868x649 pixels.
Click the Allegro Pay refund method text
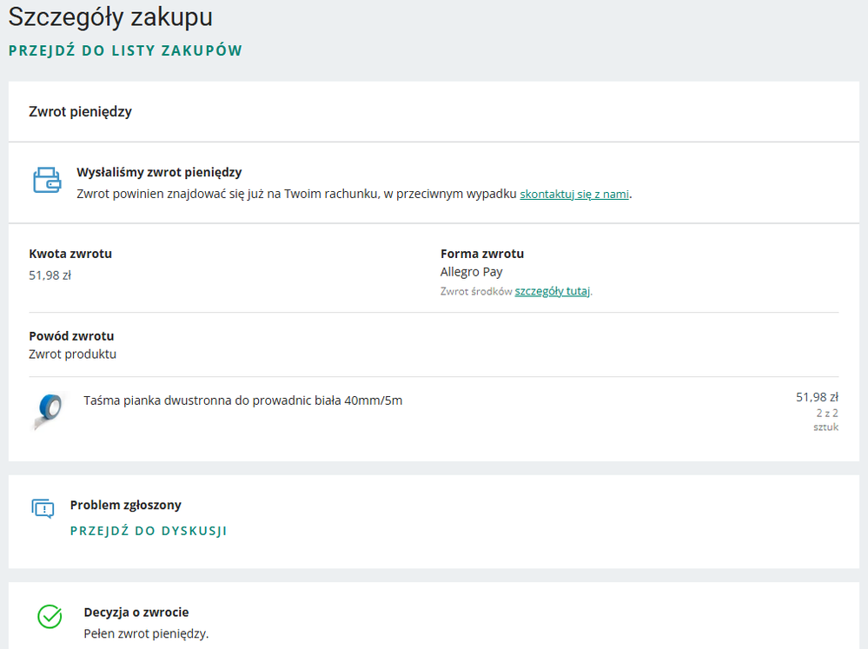(472, 271)
